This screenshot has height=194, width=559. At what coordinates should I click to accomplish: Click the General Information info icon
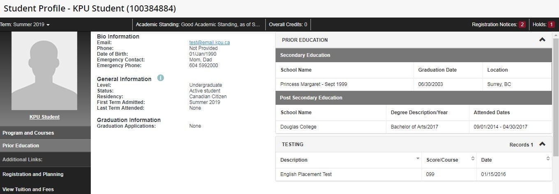pyautogui.click(x=160, y=78)
